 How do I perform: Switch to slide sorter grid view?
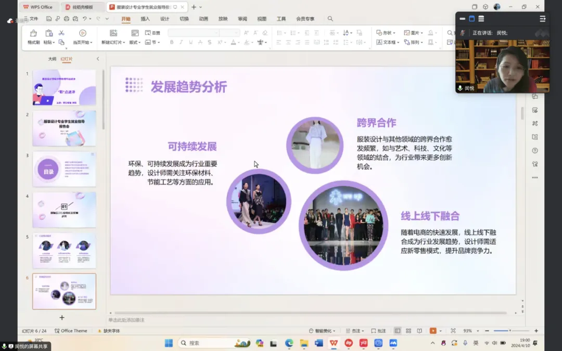pyautogui.click(x=408, y=331)
